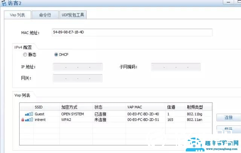241x153 pixels.
Task: Click the 子网掩码 field
Action: pyautogui.click(x=176, y=67)
